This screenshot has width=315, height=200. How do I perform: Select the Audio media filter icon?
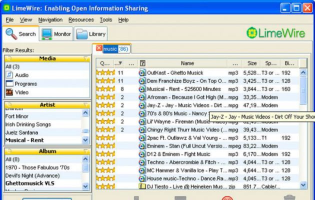click(x=10, y=75)
